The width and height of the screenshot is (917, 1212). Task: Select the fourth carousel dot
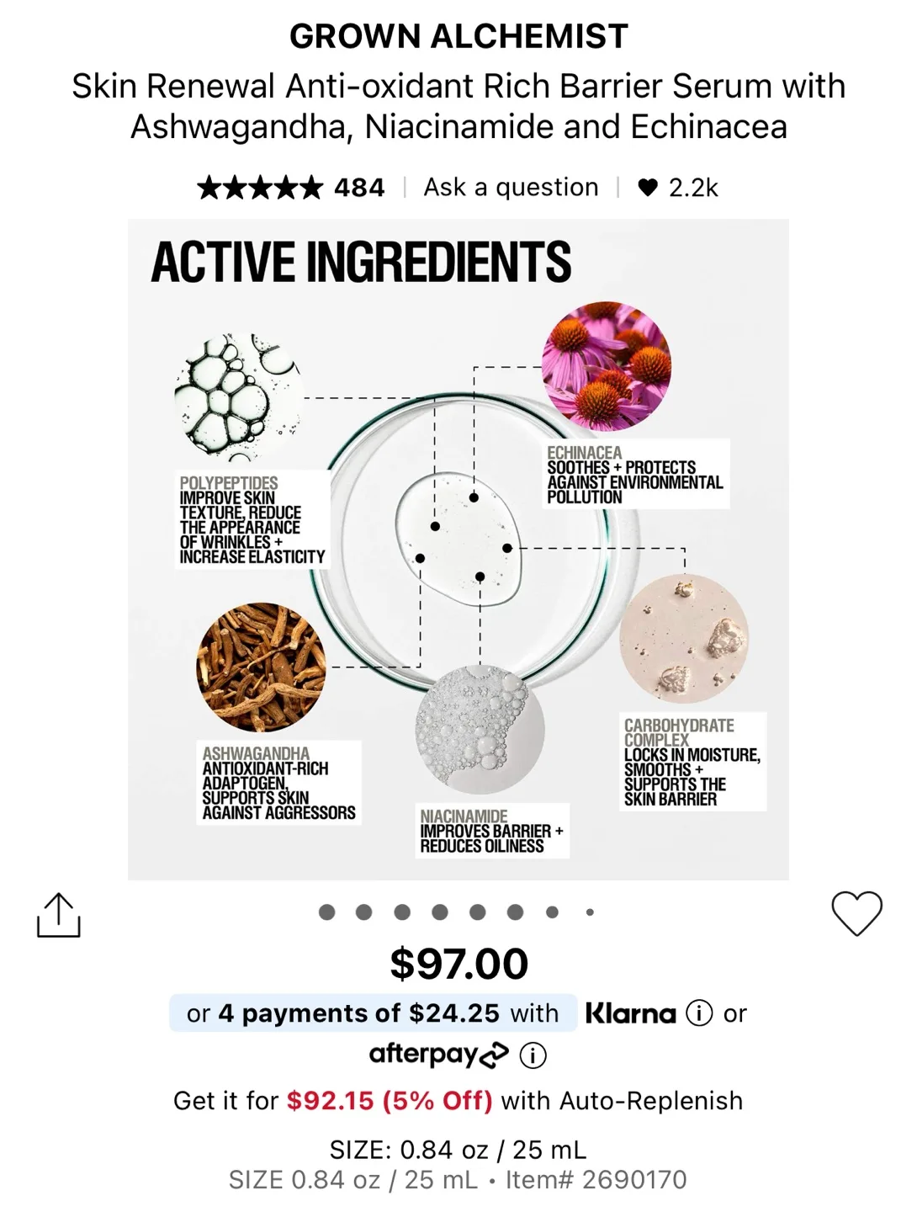click(x=437, y=911)
